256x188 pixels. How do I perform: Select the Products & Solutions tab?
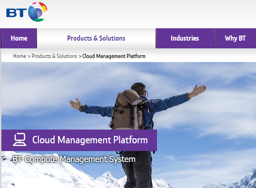pyautogui.click(x=96, y=38)
